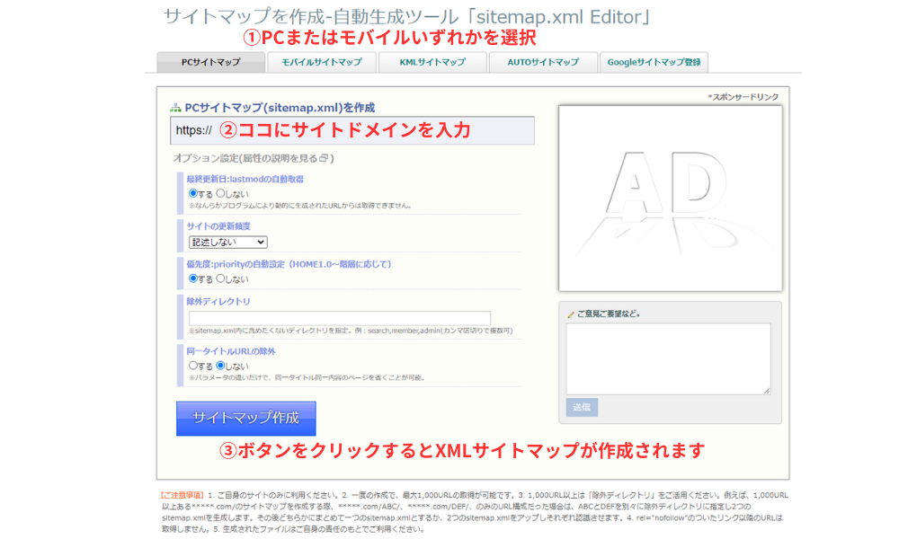Click the sitemap tree icon beside PCサイトマップ heading
The height and width of the screenshot is (539, 899).
tap(175, 108)
